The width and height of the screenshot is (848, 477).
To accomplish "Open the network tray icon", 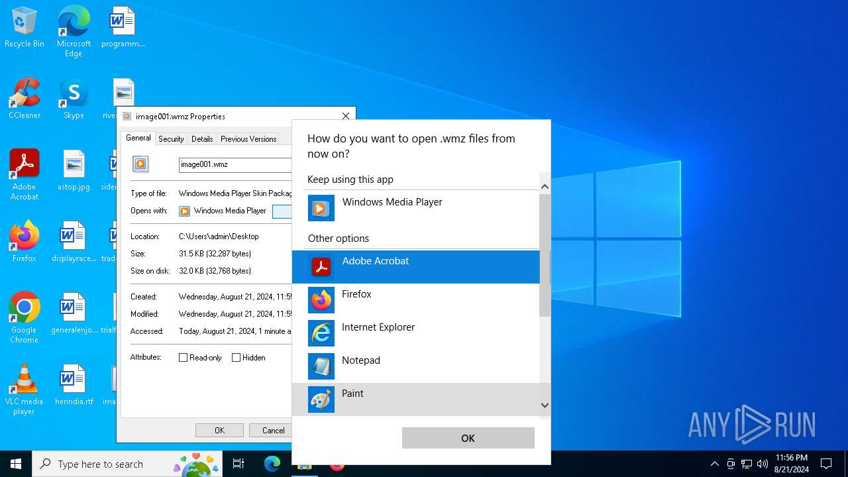I will point(747,464).
